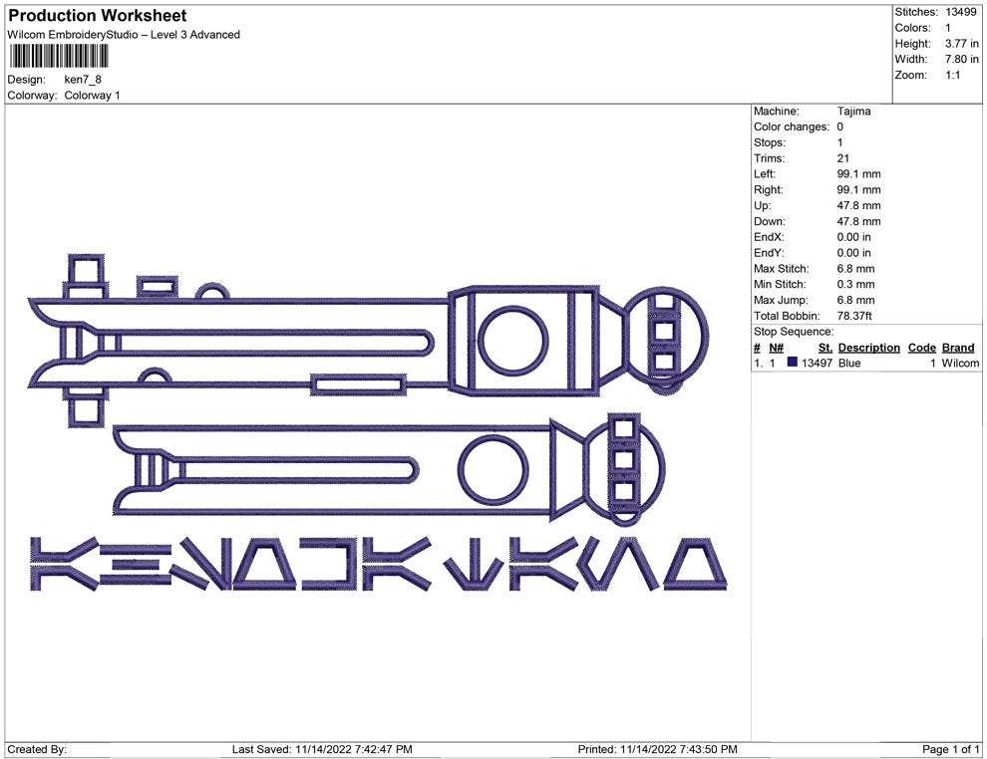
Task: Click the 'Created By:' footer label
Action: pos(37,749)
